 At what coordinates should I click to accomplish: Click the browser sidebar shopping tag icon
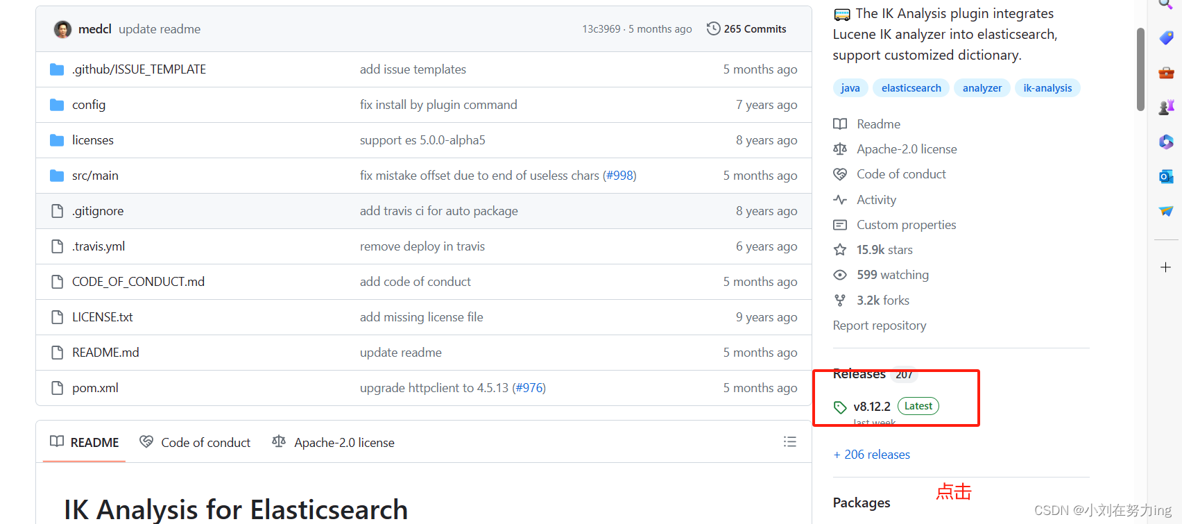coord(1166,37)
